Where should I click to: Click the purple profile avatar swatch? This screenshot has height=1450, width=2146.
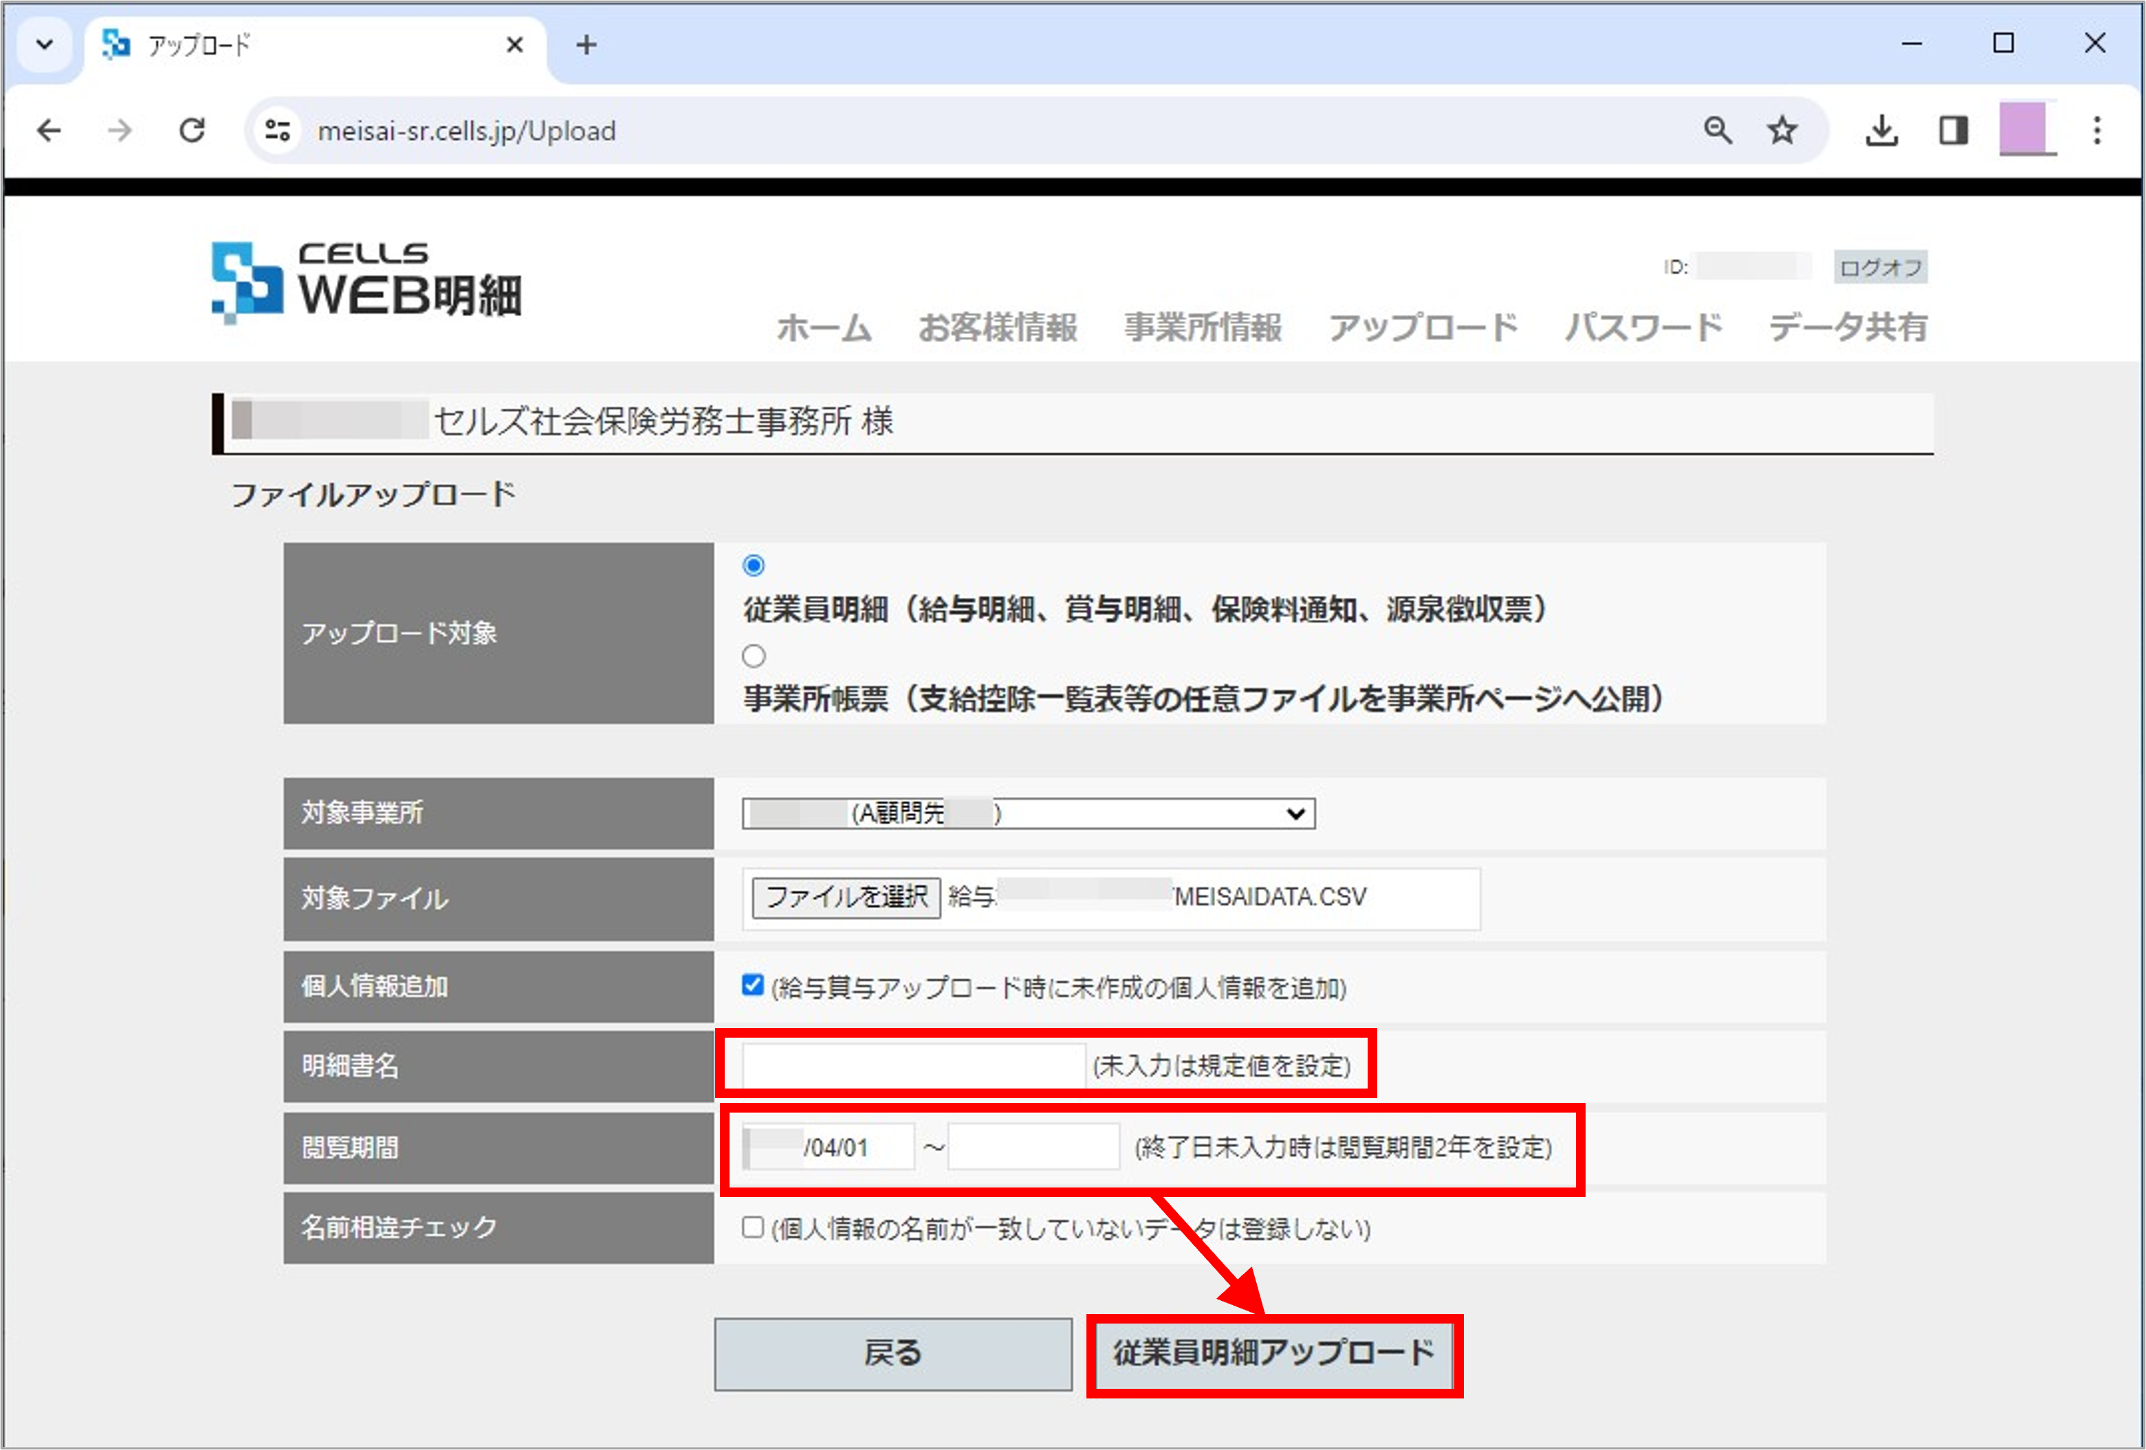pyautogui.click(x=2028, y=130)
